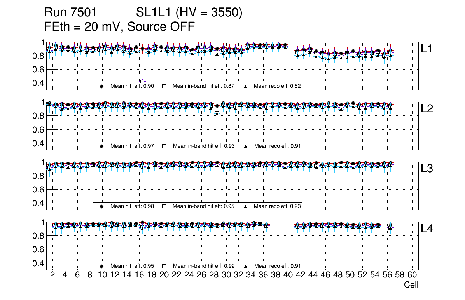Click the outlier square point near 0.4 in L1
Viewport: 465px width, 300px height.
[142, 82]
